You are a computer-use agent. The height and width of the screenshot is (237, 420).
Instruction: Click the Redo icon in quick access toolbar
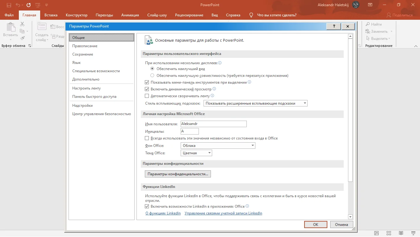click(29, 5)
